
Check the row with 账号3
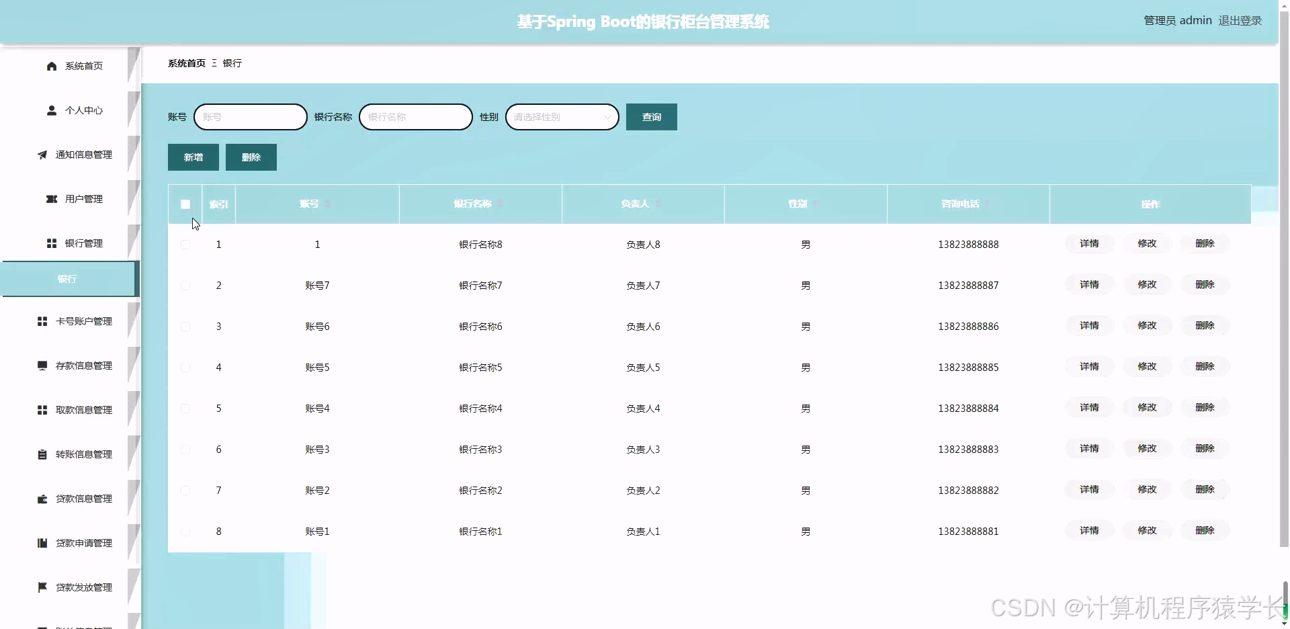pyautogui.click(x=185, y=450)
